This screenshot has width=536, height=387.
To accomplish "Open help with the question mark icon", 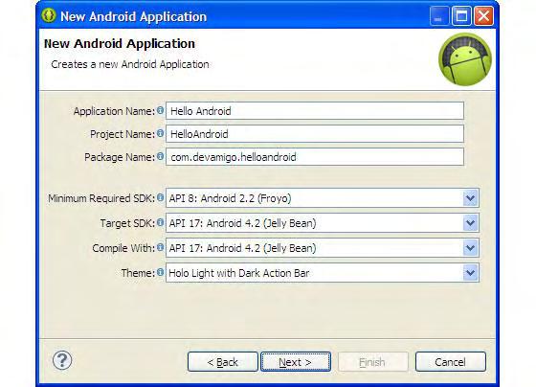I will pyautogui.click(x=62, y=360).
